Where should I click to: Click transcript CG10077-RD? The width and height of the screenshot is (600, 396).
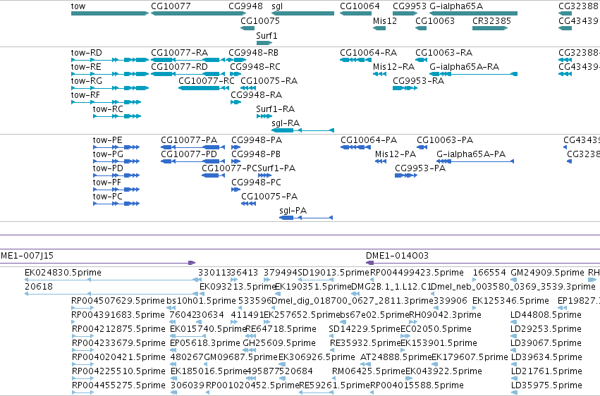(x=188, y=74)
